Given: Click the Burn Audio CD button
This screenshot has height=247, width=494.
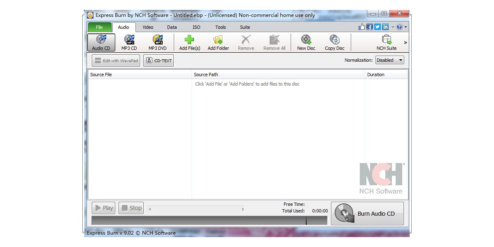Looking at the screenshot, I should 367,213.
